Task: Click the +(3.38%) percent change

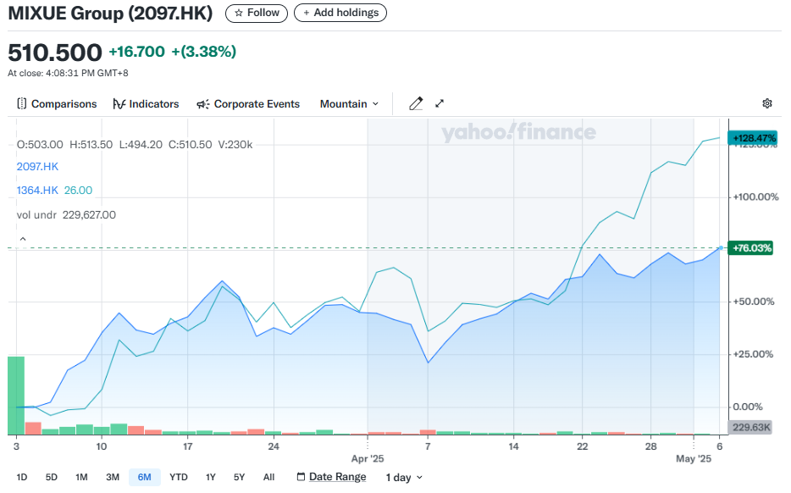Action: point(204,52)
